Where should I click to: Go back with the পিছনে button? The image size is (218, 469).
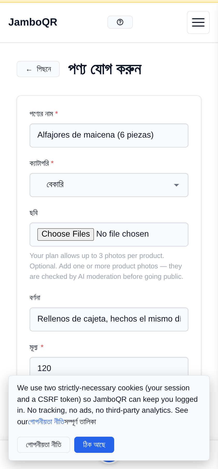point(38,69)
